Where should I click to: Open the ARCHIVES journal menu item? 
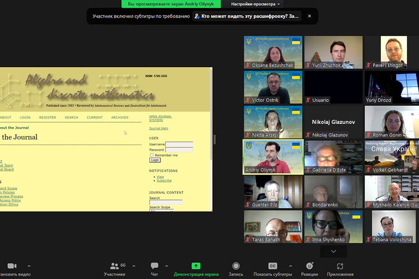(x=120, y=118)
